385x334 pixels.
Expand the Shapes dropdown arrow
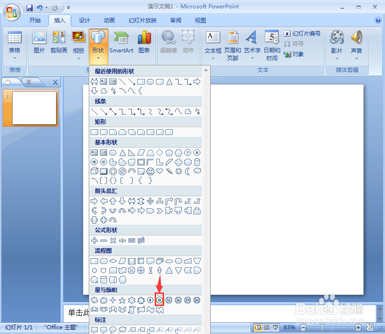coord(98,58)
